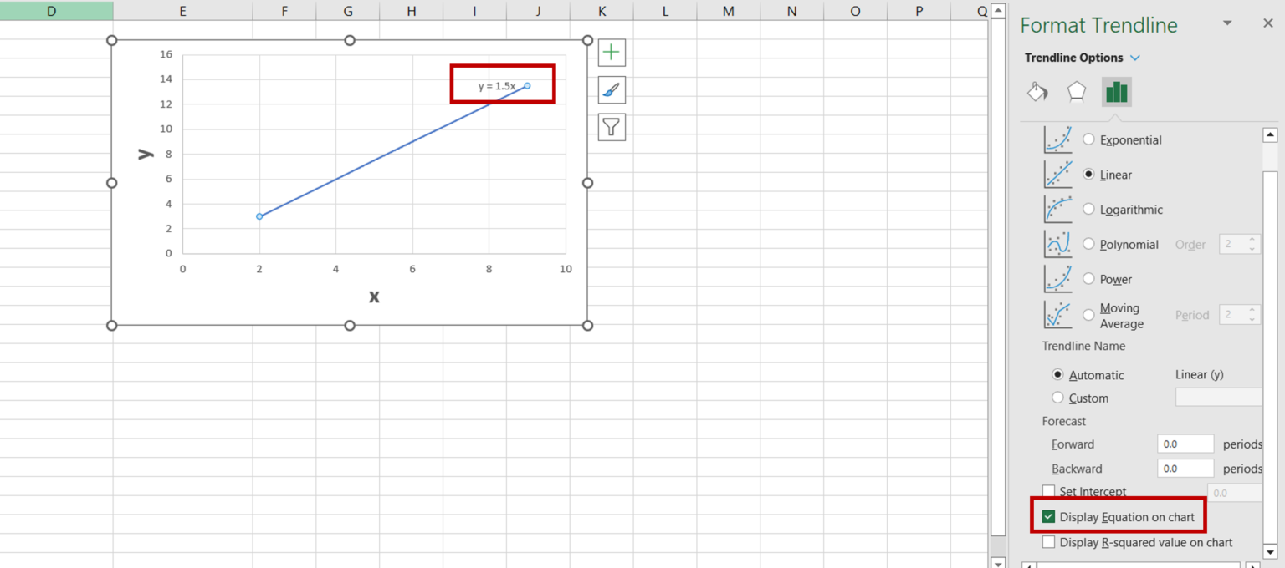Screen dimensions: 1285x568
Task: Select column header D
Action: click(50, 10)
